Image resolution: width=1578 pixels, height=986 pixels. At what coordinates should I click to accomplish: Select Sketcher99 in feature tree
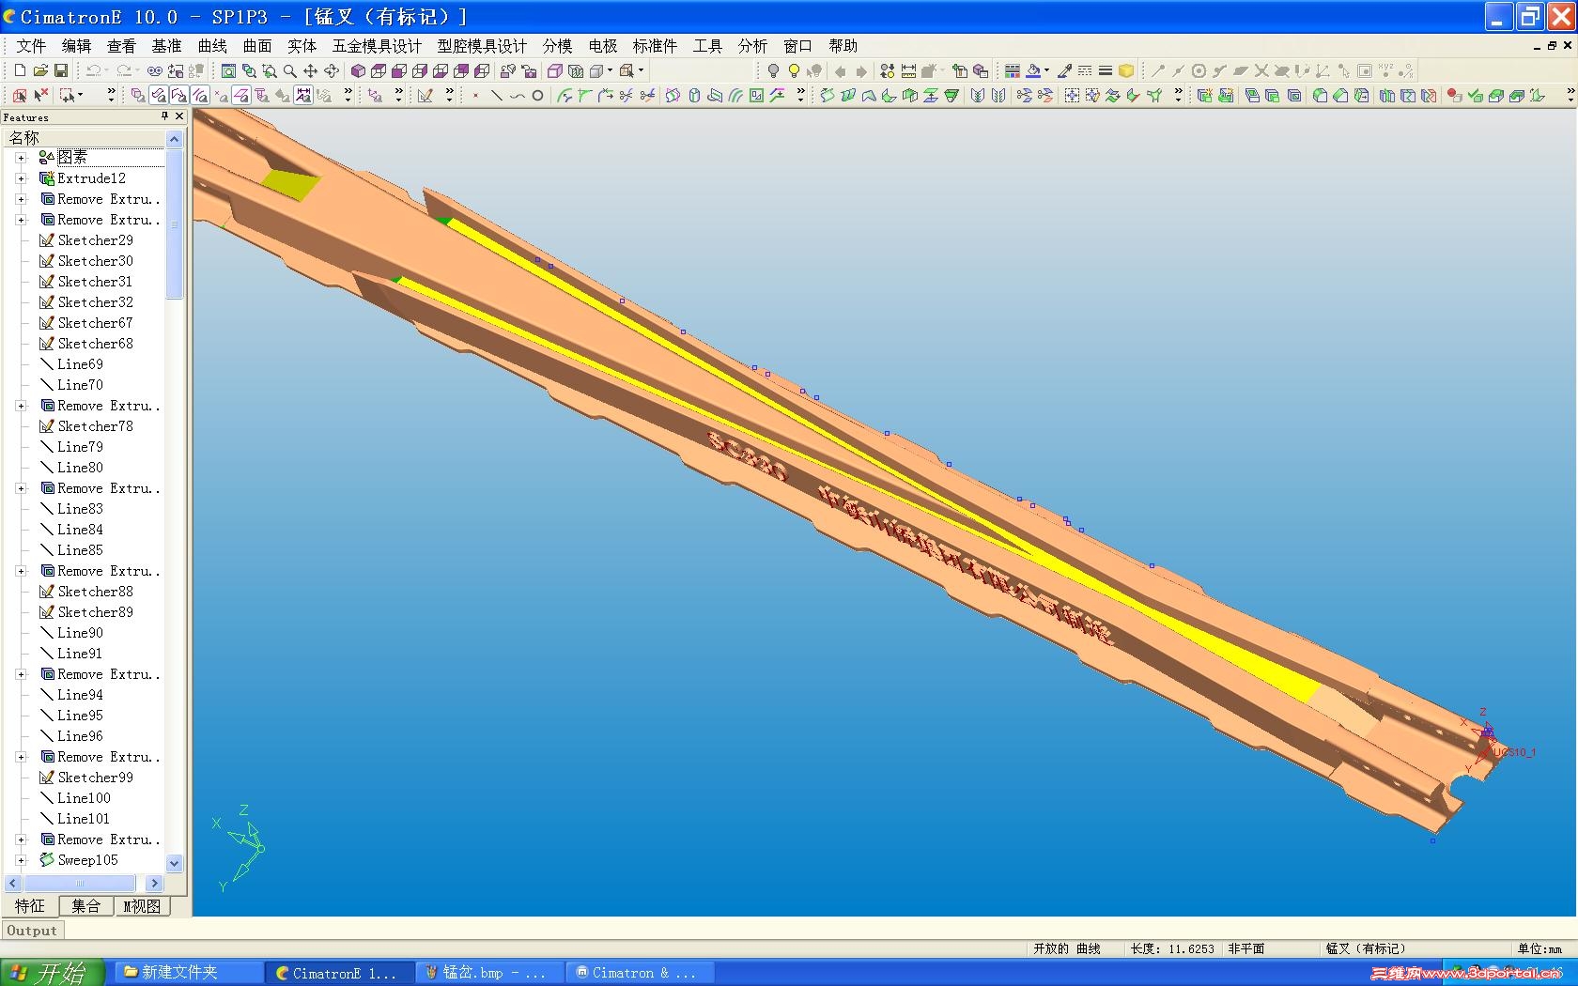click(x=95, y=778)
